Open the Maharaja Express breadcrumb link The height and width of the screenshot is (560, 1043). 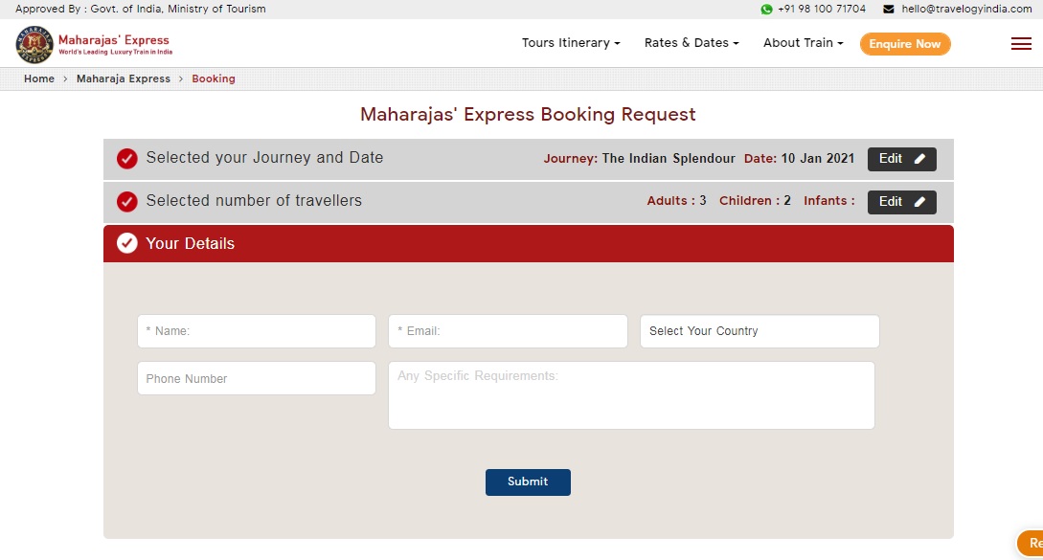124,78
